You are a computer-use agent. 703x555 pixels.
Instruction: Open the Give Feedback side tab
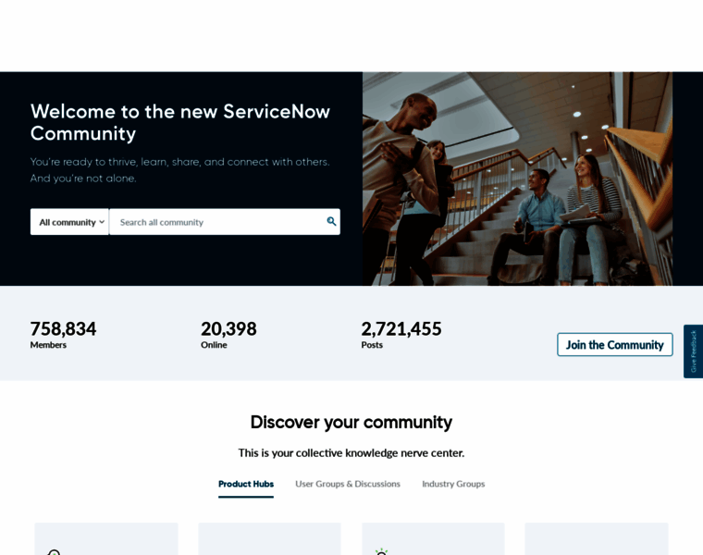[693, 351]
